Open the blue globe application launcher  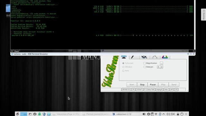(x=44, y=114)
